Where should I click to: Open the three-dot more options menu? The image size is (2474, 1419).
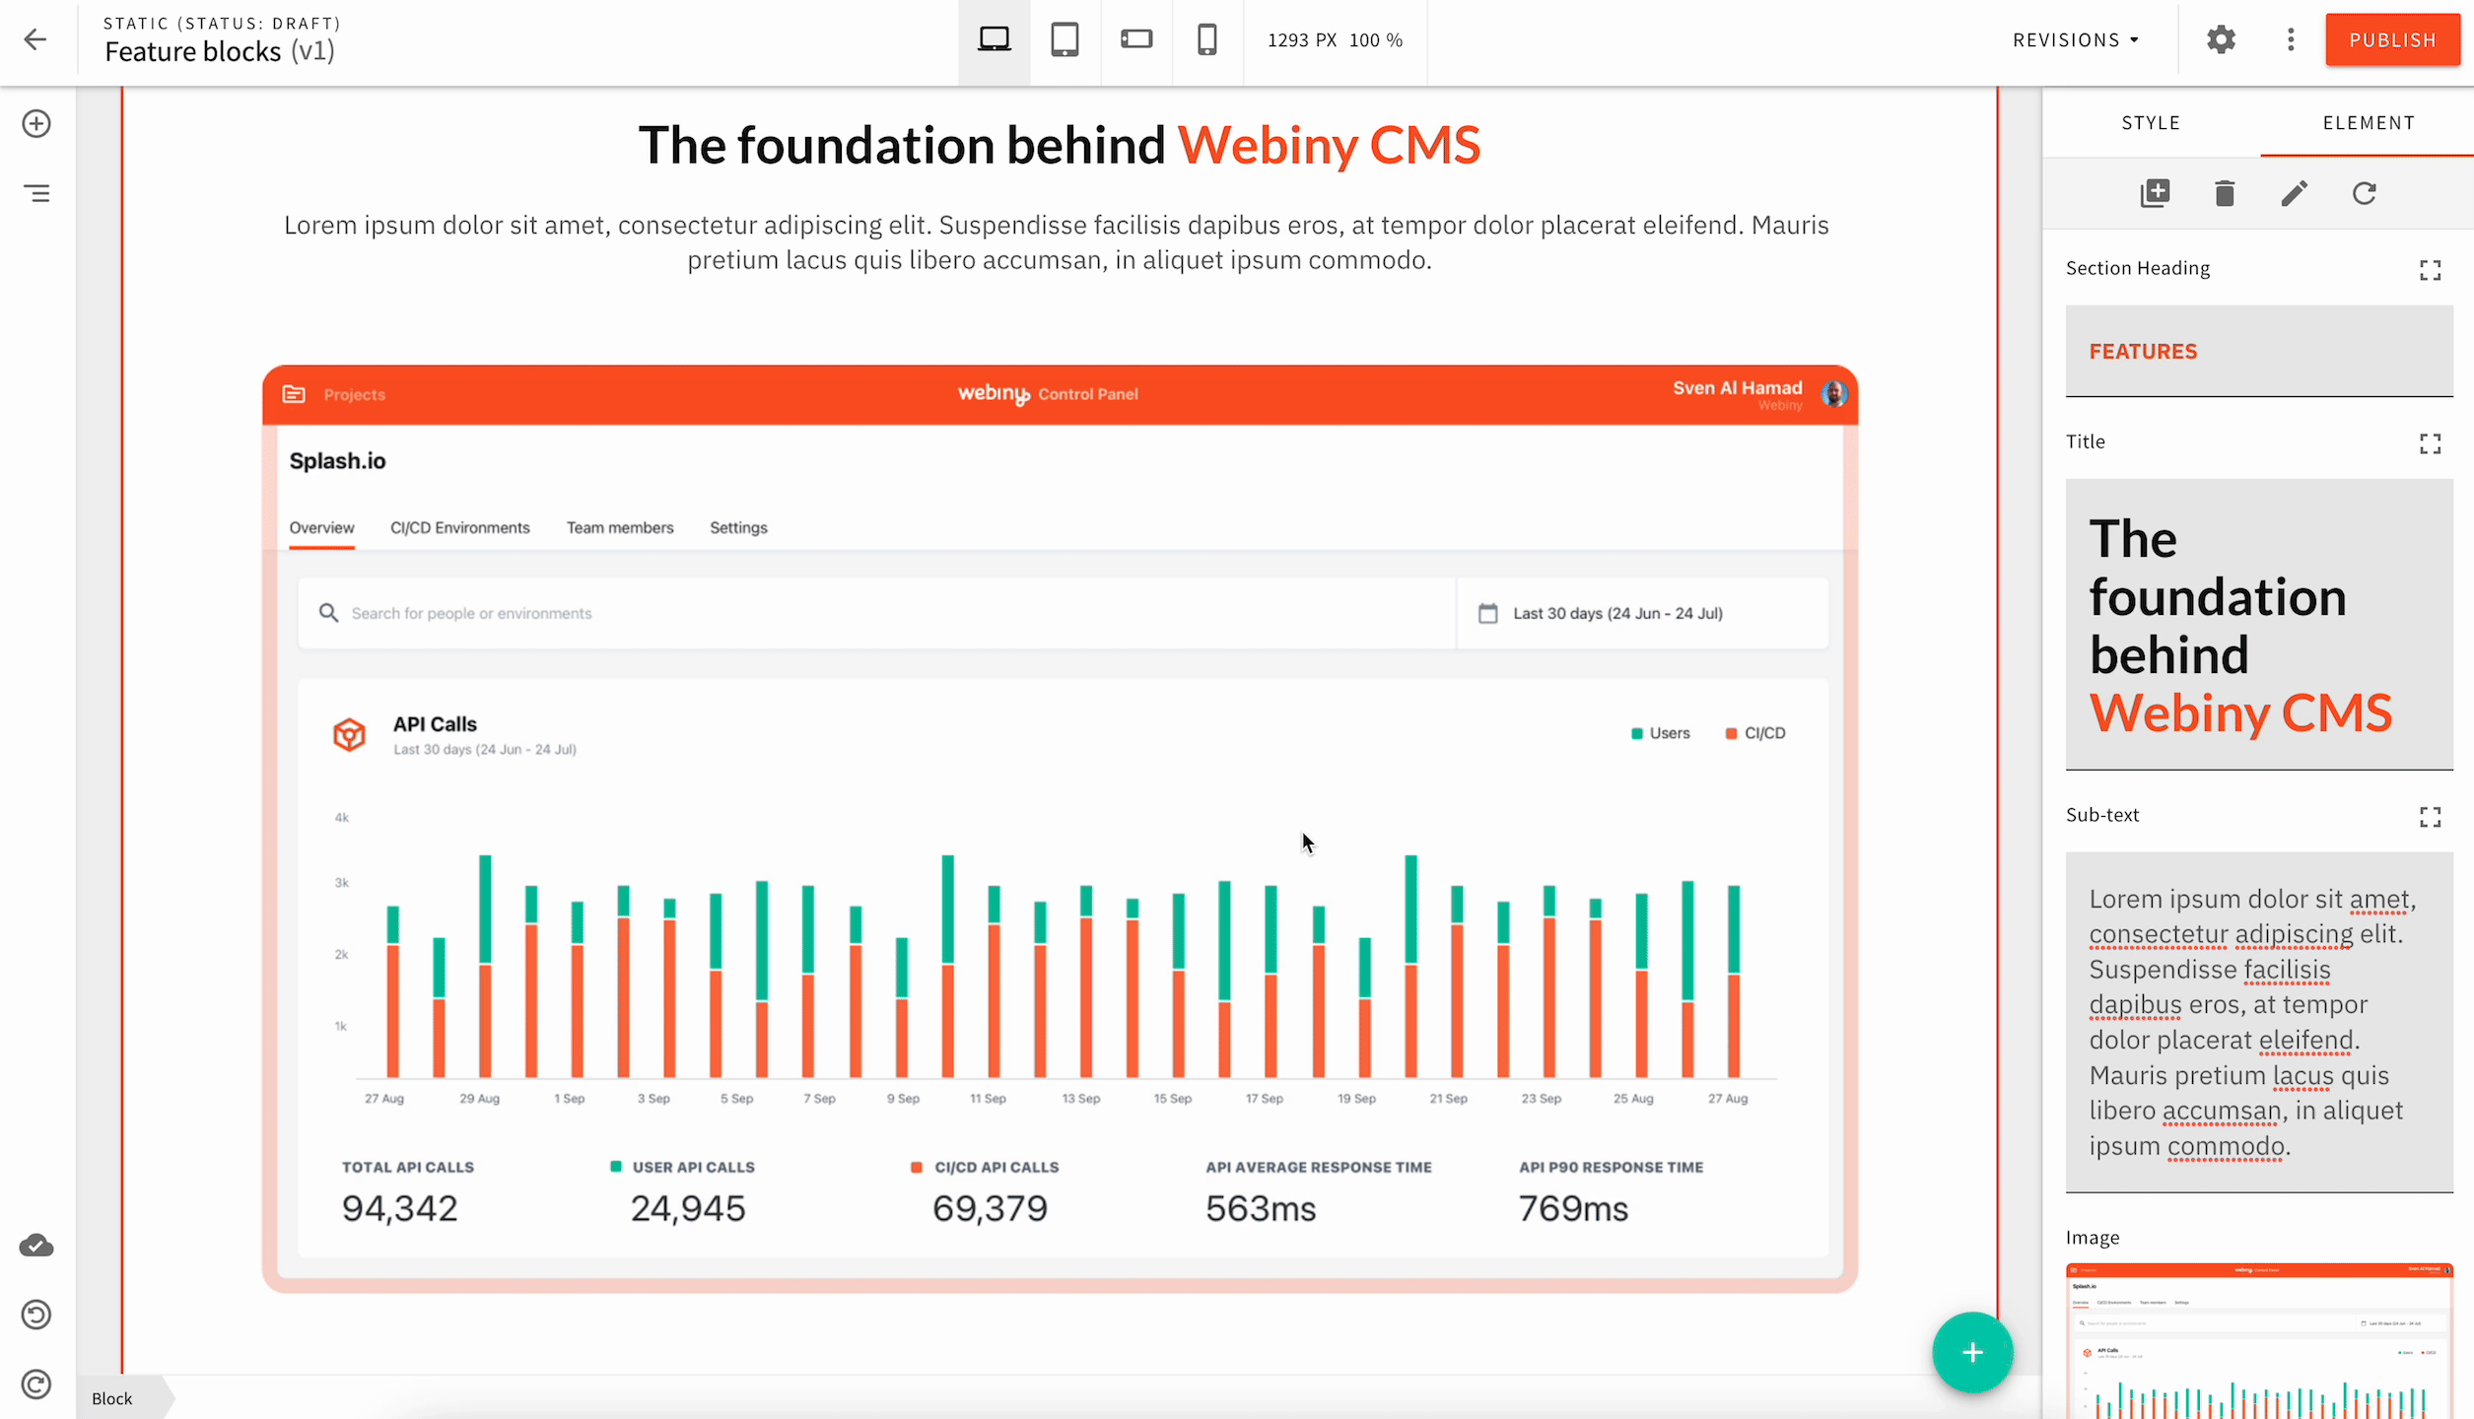tap(2291, 39)
